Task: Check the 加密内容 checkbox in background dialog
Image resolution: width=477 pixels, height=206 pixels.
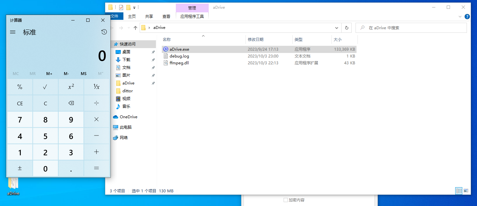Action: (x=286, y=200)
